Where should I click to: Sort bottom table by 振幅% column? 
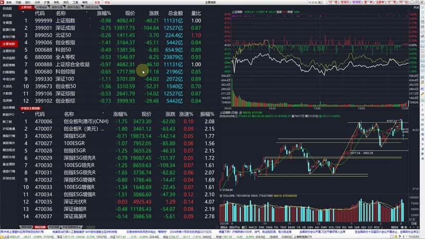click(207, 114)
